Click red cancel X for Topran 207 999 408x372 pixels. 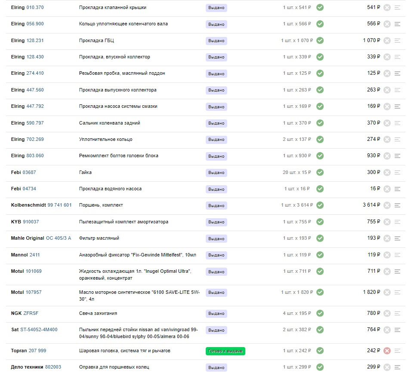click(387, 351)
